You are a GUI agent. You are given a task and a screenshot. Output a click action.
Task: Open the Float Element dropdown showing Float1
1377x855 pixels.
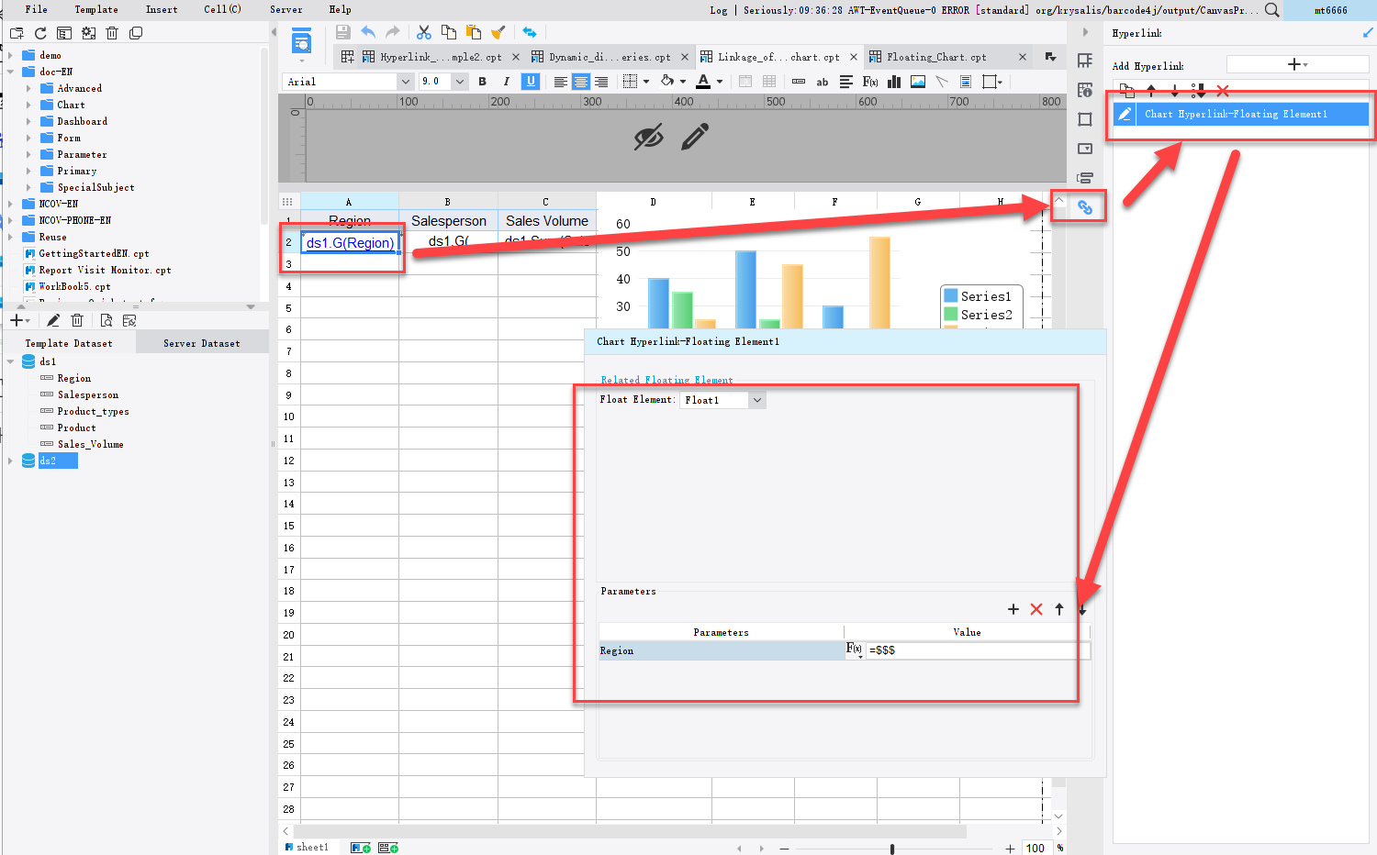coord(756,399)
